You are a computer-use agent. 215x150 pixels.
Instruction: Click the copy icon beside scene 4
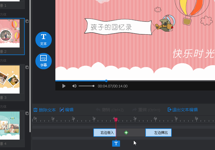[x=27, y=113]
